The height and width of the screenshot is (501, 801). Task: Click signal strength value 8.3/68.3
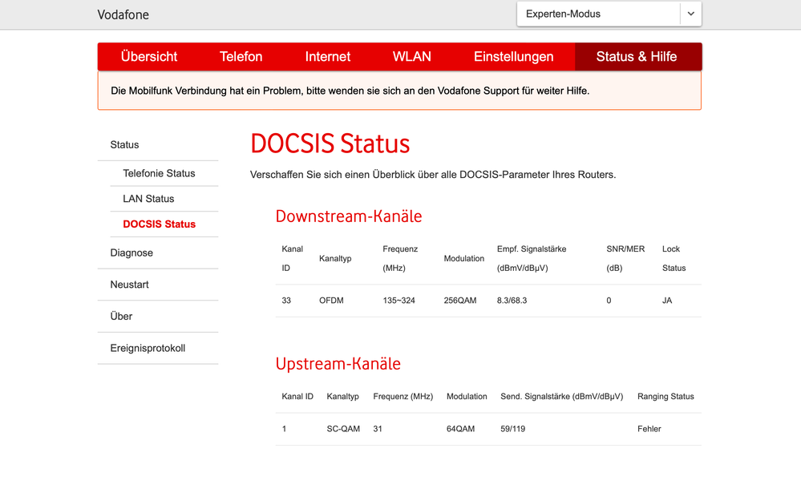512,301
